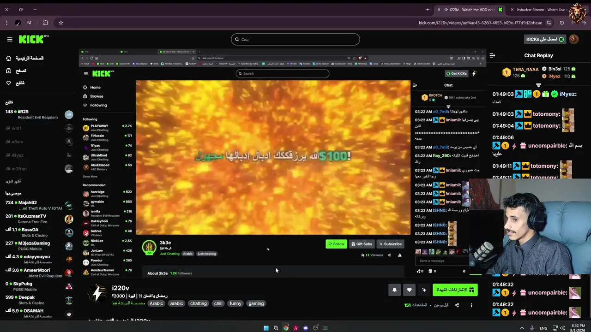Open offline channel iNyez in the sidebar
Image resolution: width=591 pixels, height=332 pixels.
[39, 155]
